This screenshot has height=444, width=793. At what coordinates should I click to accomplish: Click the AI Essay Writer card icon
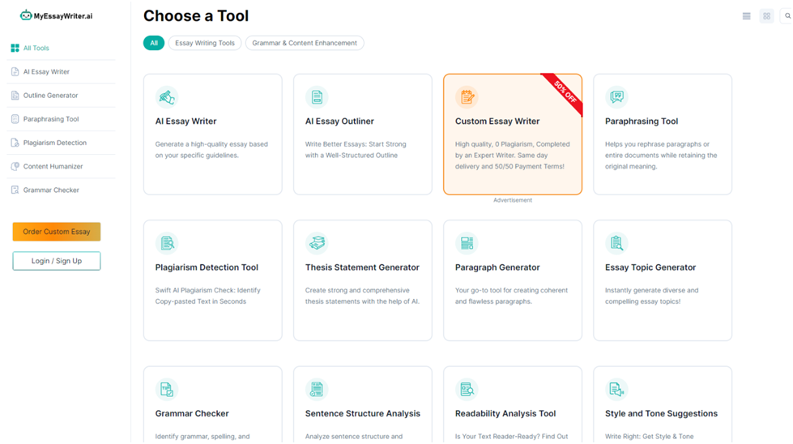click(x=167, y=97)
